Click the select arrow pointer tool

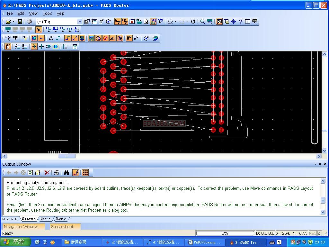click(x=39, y=30)
